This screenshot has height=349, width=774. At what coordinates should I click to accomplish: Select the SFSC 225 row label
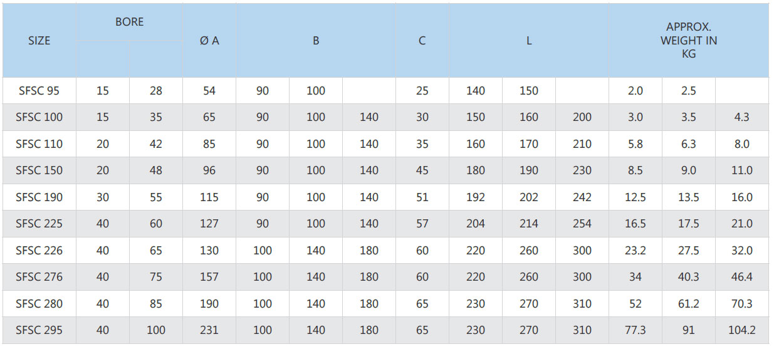click(x=39, y=224)
